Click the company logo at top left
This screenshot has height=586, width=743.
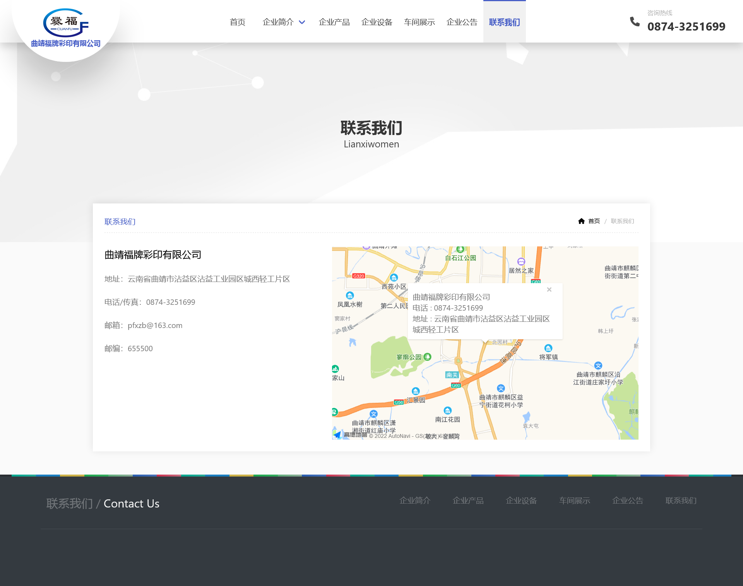point(66,28)
